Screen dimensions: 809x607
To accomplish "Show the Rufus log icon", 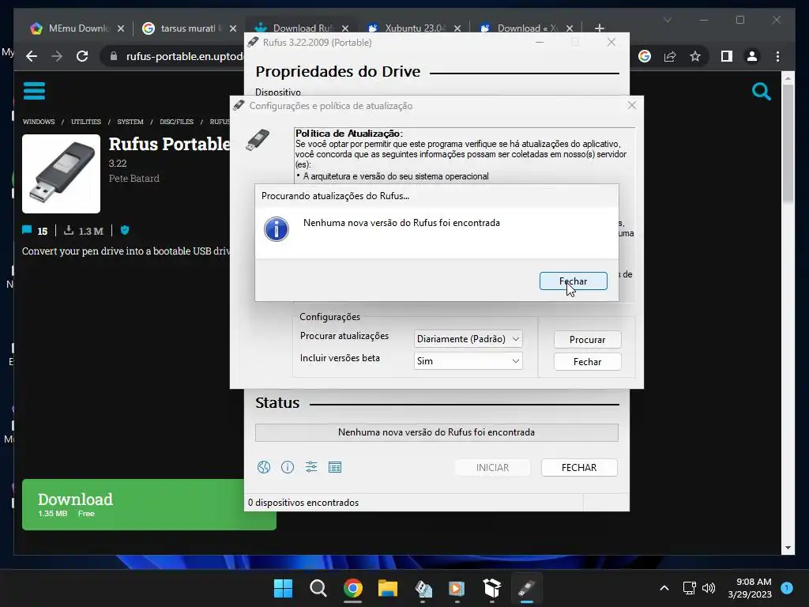I will (x=335, y=467).
